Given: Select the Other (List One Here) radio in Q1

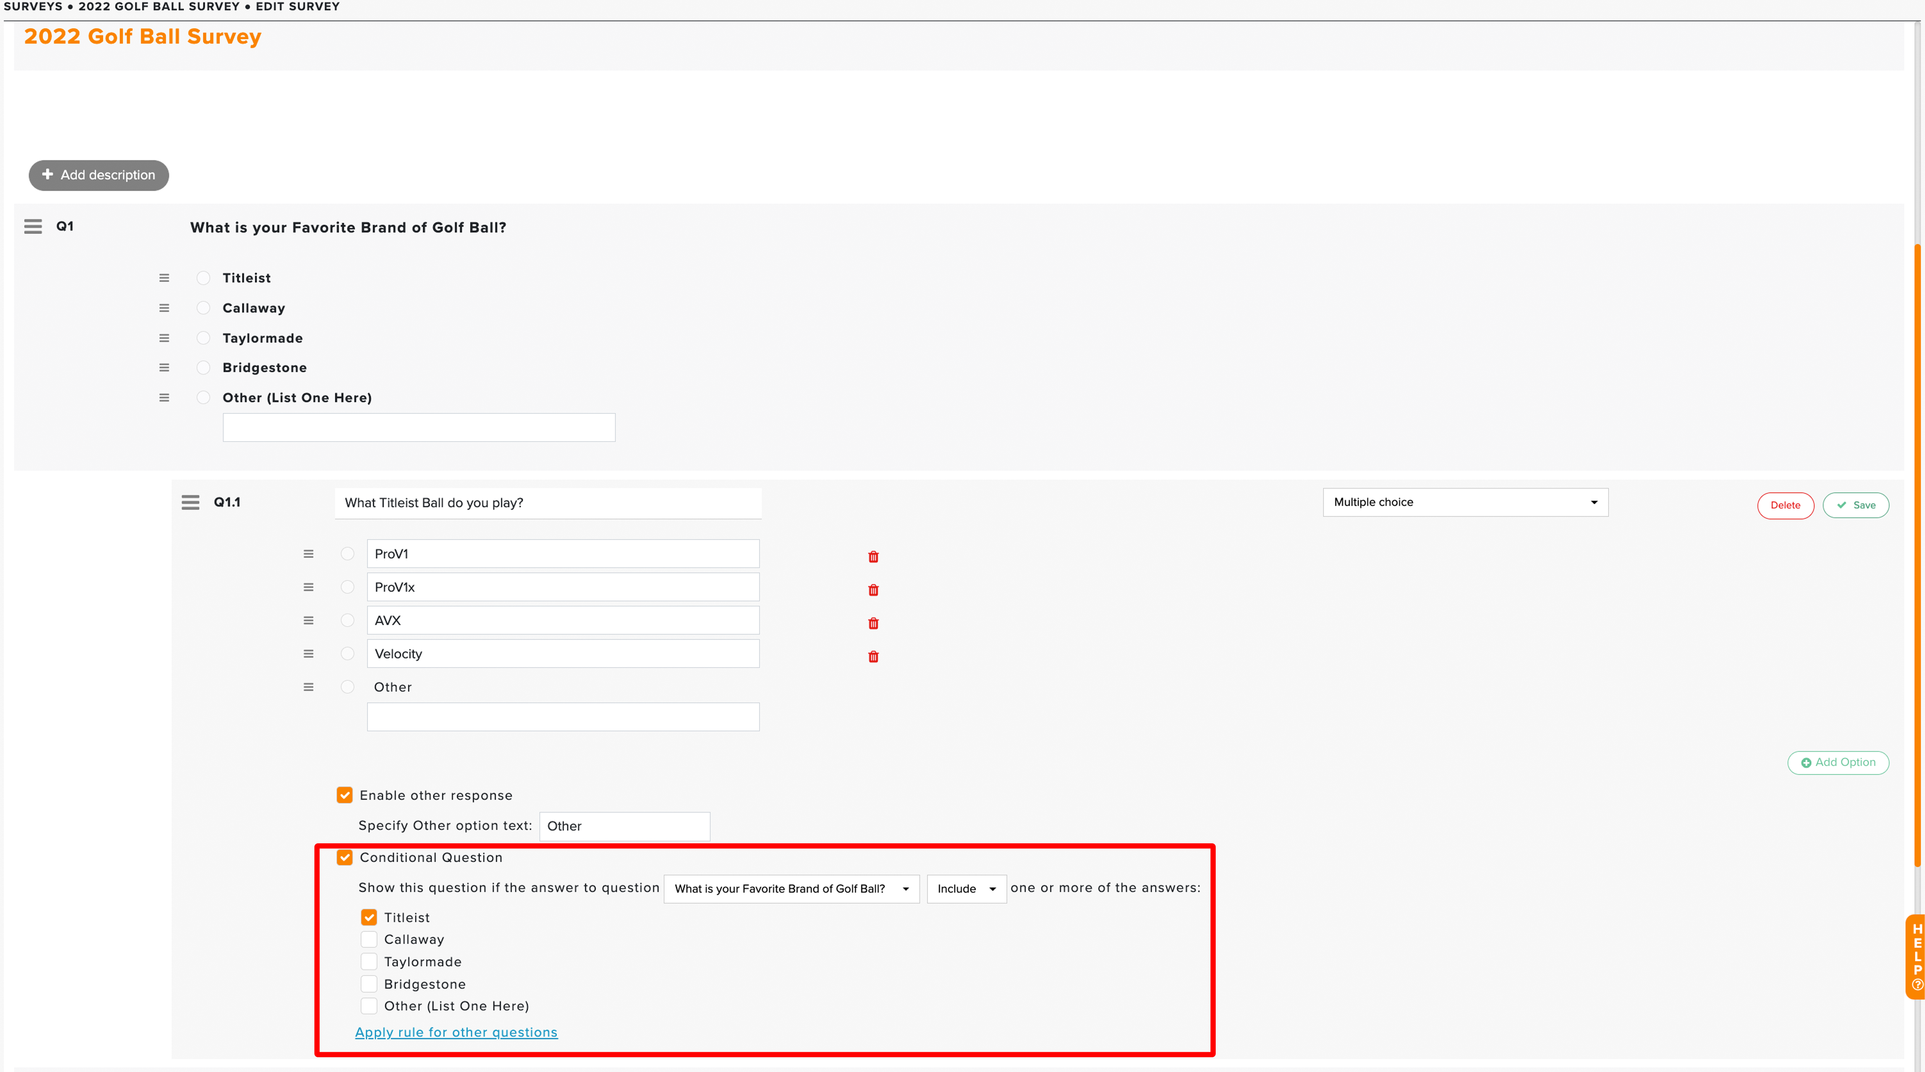Looking at the screenshot, I should click(x=203, y=398).
